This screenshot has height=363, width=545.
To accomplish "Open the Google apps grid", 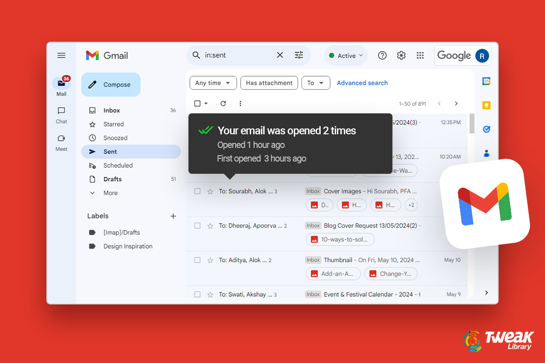I will pos(420,55).
